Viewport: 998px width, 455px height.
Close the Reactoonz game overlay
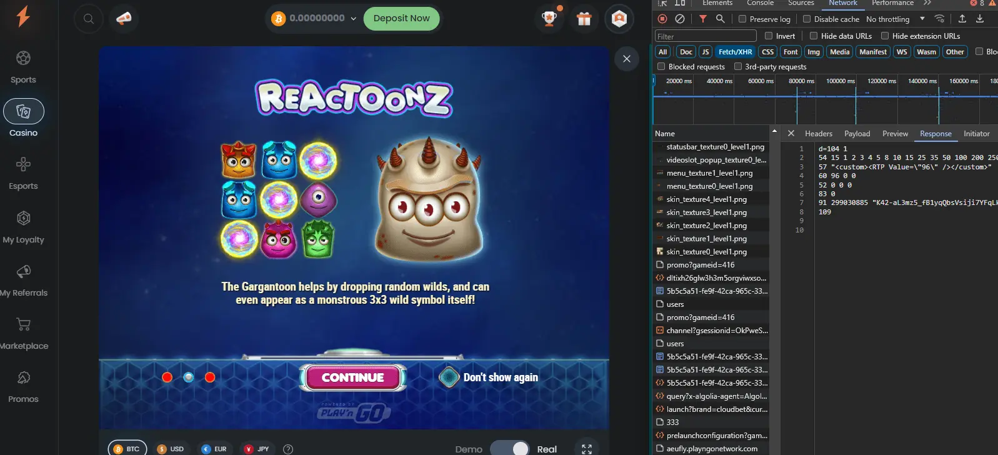[627, 59]
